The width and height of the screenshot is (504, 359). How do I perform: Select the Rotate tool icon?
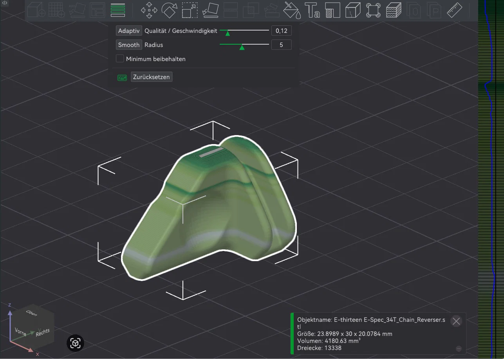point(169,10)
